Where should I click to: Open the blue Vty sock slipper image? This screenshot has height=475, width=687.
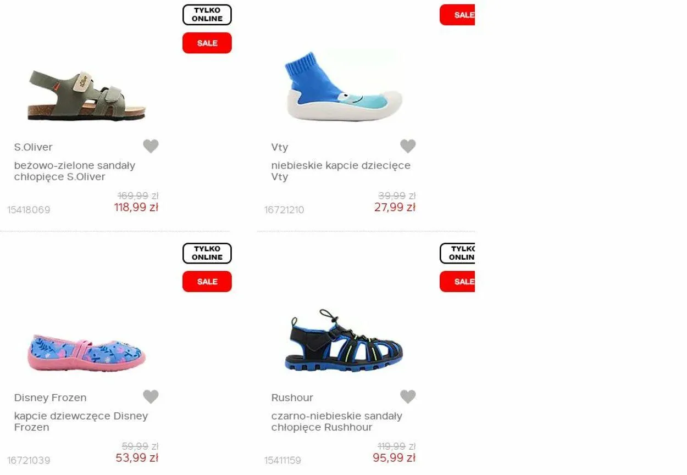(x=344, y=86)
